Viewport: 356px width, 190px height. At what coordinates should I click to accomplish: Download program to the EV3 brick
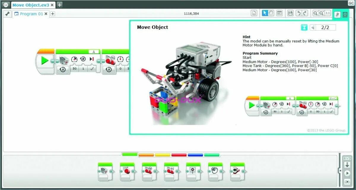click(x=347, y=165)
